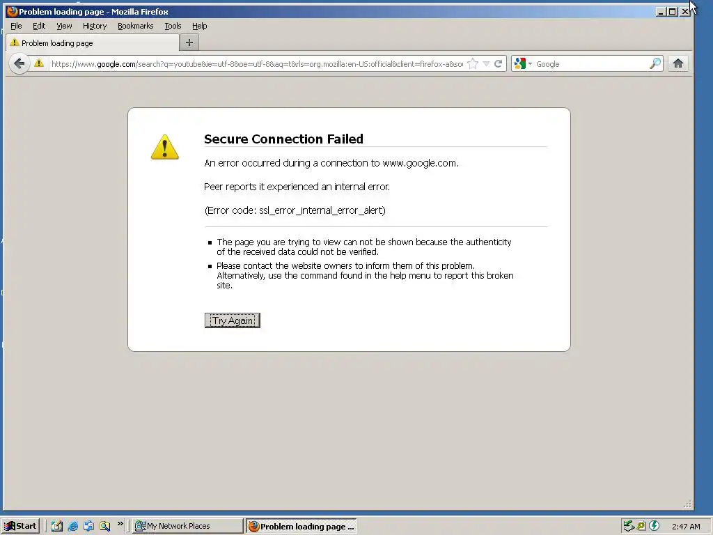This screenshot has height=535, width=713.
Task: Click the window resize grip corner
Action: (687, 504)
